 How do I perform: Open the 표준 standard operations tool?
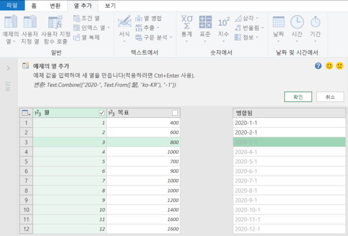point(205,29)
